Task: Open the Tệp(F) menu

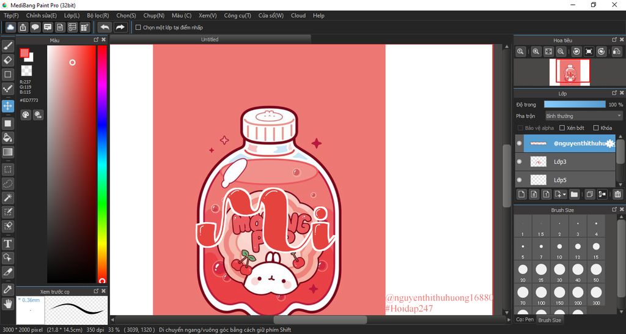Action: pyautogui.click(x=11, y=15)
